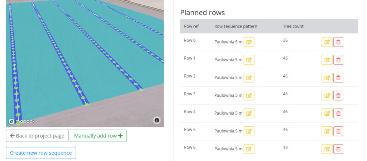The height and width of the screenshot is (161, 367).
Task: Go back to project page
Action: 37,136
